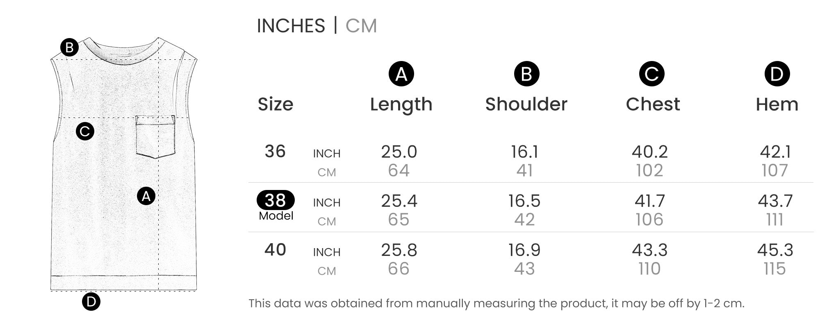Click the B badge above Shoulder
The width and height of the screenshot is (820, 330).
pyautogui.click(x=526, y=74)
